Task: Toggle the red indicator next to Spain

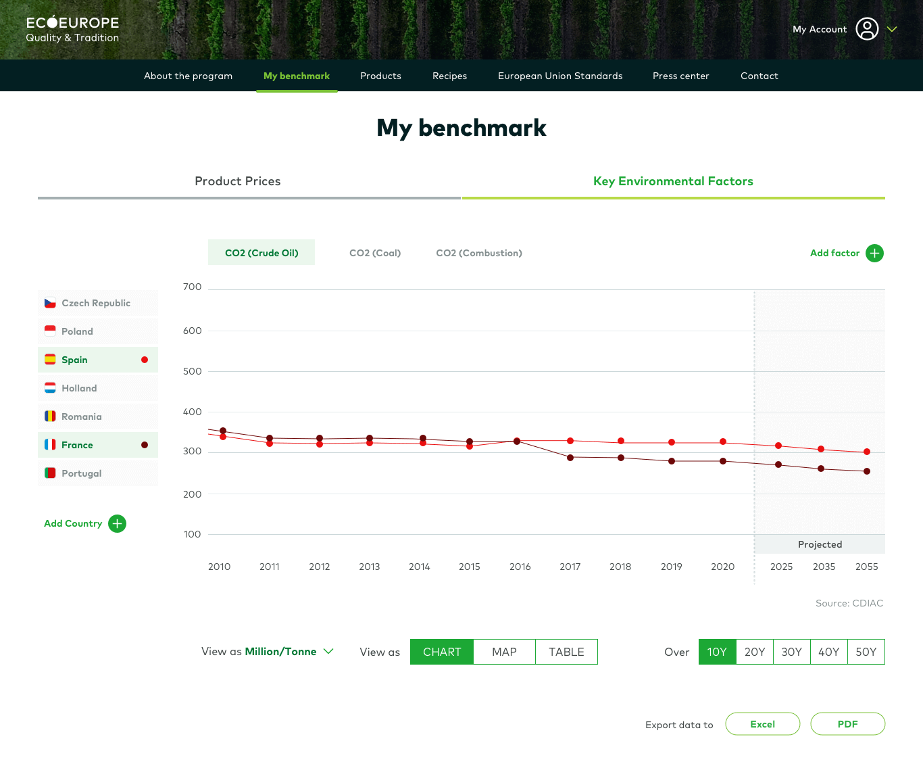Action: coord(144,360)
